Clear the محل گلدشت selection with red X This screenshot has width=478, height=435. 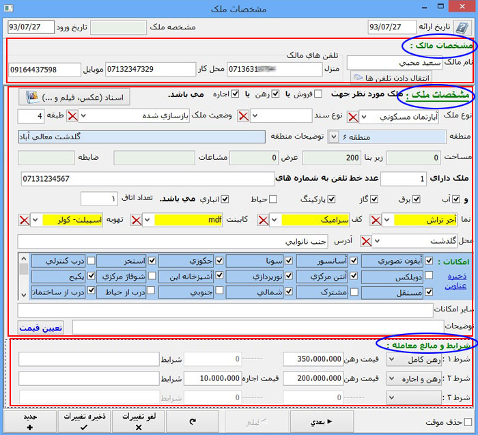click(x=366, y=241)
